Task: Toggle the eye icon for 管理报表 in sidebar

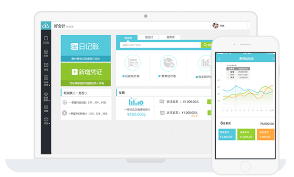Action: pos(46,94)
